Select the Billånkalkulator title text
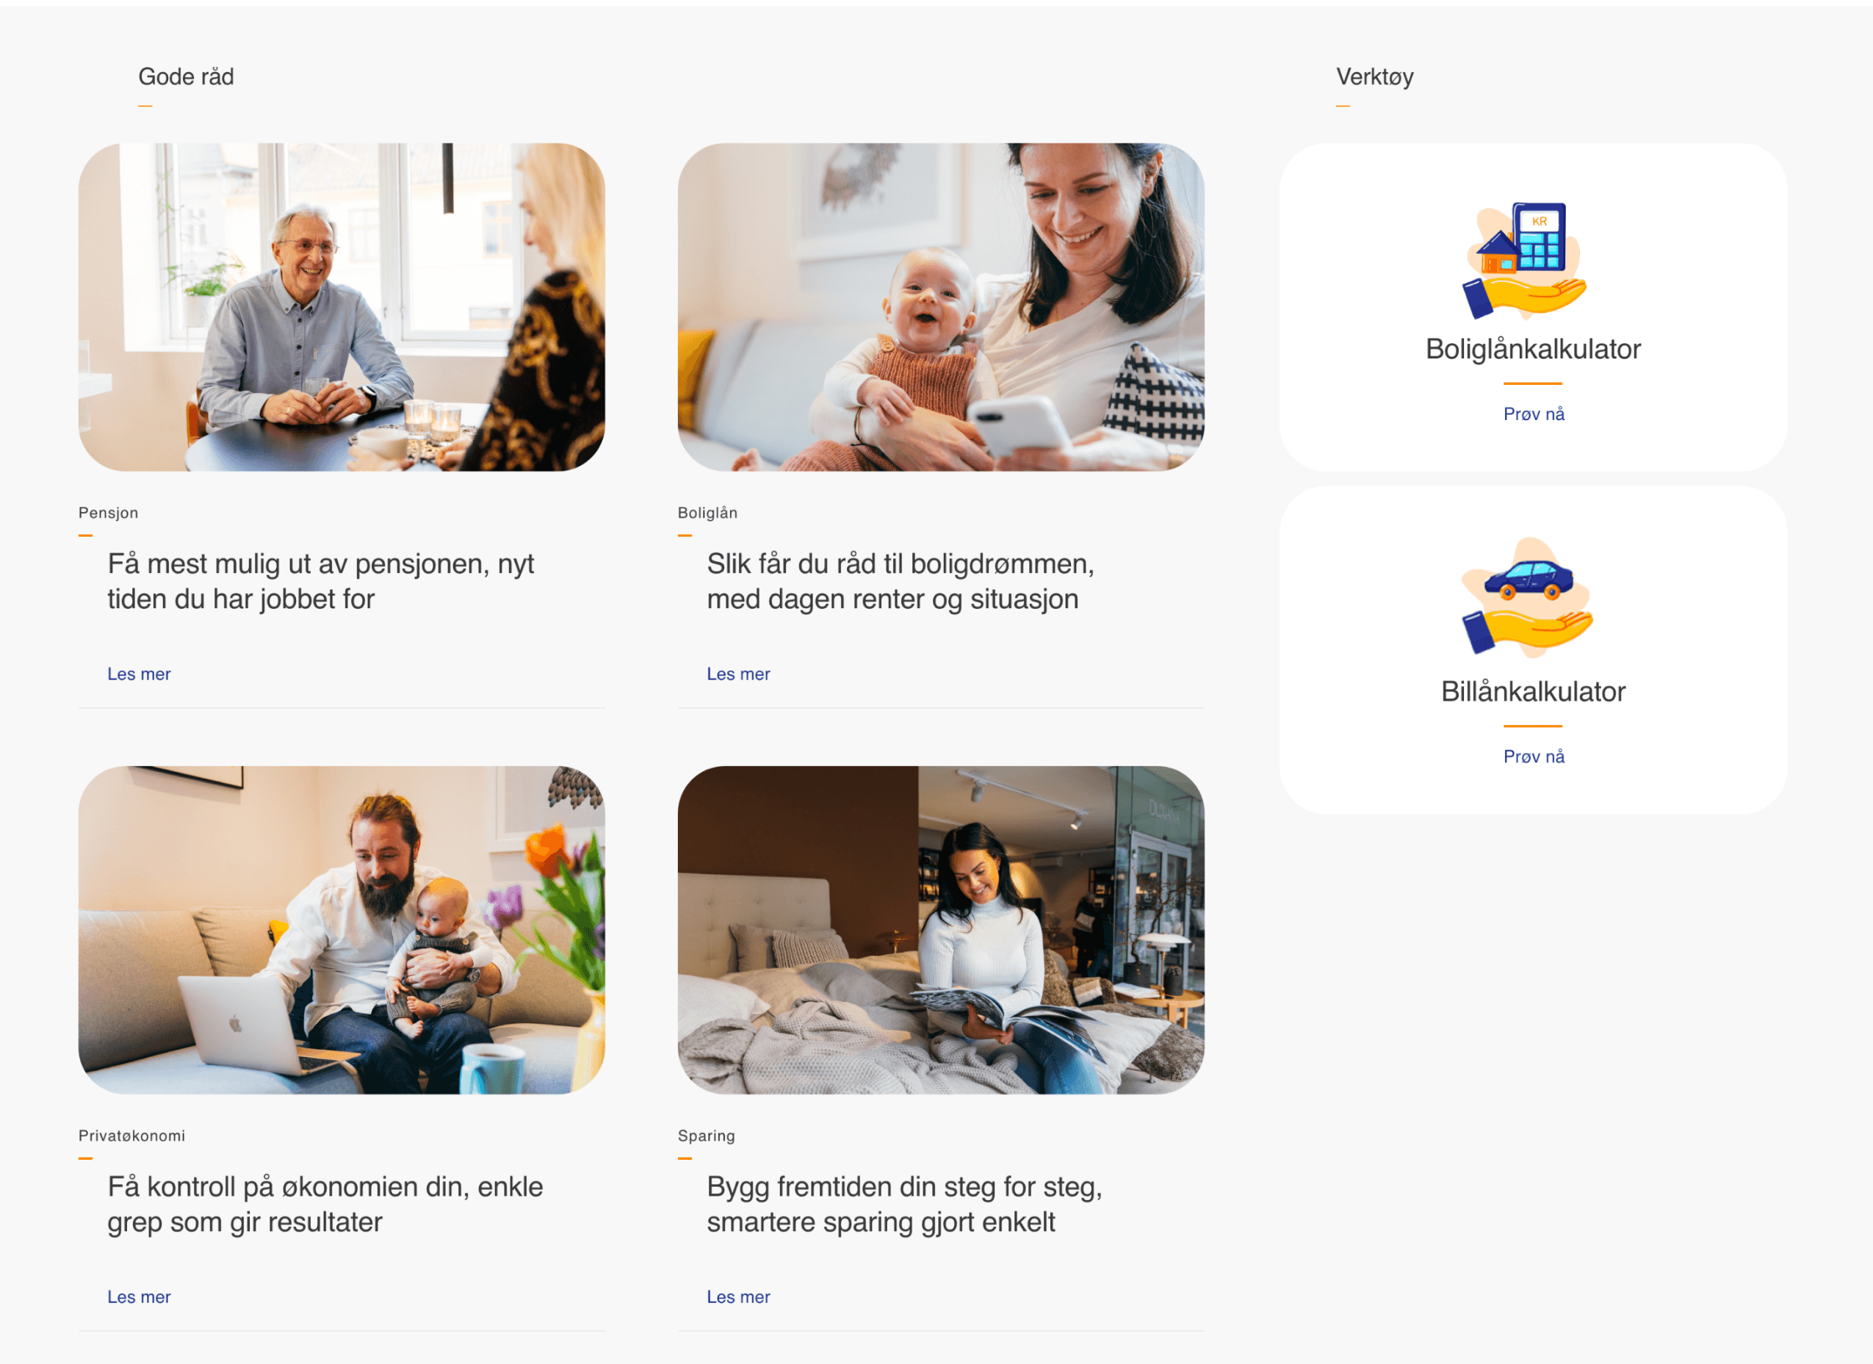Viewport: 1873px width, 1364px height. tap(1534, 691)
